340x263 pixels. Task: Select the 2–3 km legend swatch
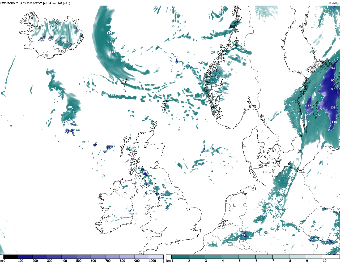point(197,257)
